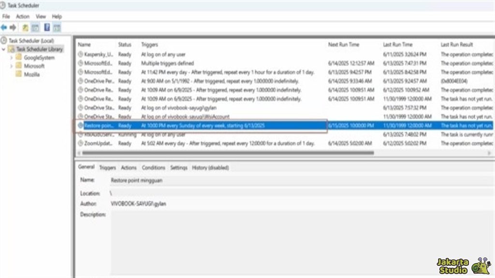Open the View menu
The image size is (495, 278).
click(41, 16)
